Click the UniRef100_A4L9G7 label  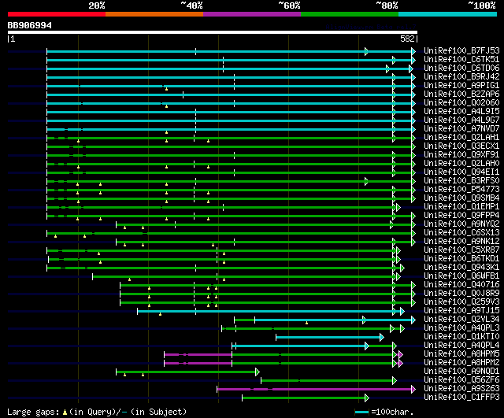(x=461, y=120)
